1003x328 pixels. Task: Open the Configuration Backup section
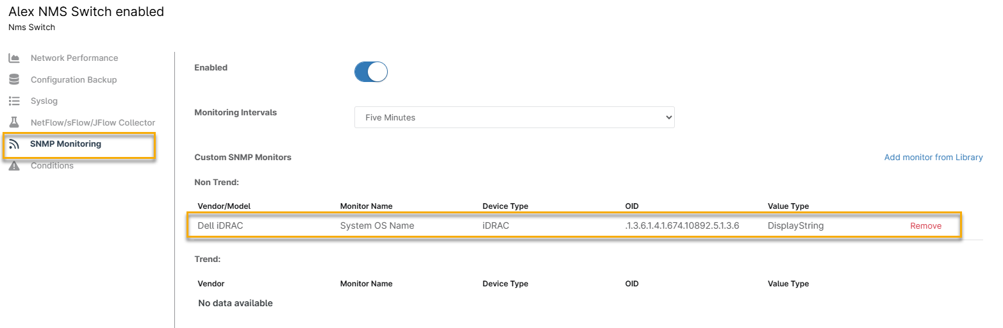coord(74,80)
